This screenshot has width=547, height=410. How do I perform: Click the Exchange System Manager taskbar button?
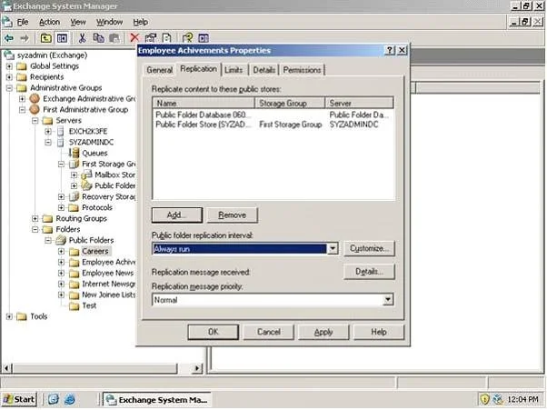[157, 399]
